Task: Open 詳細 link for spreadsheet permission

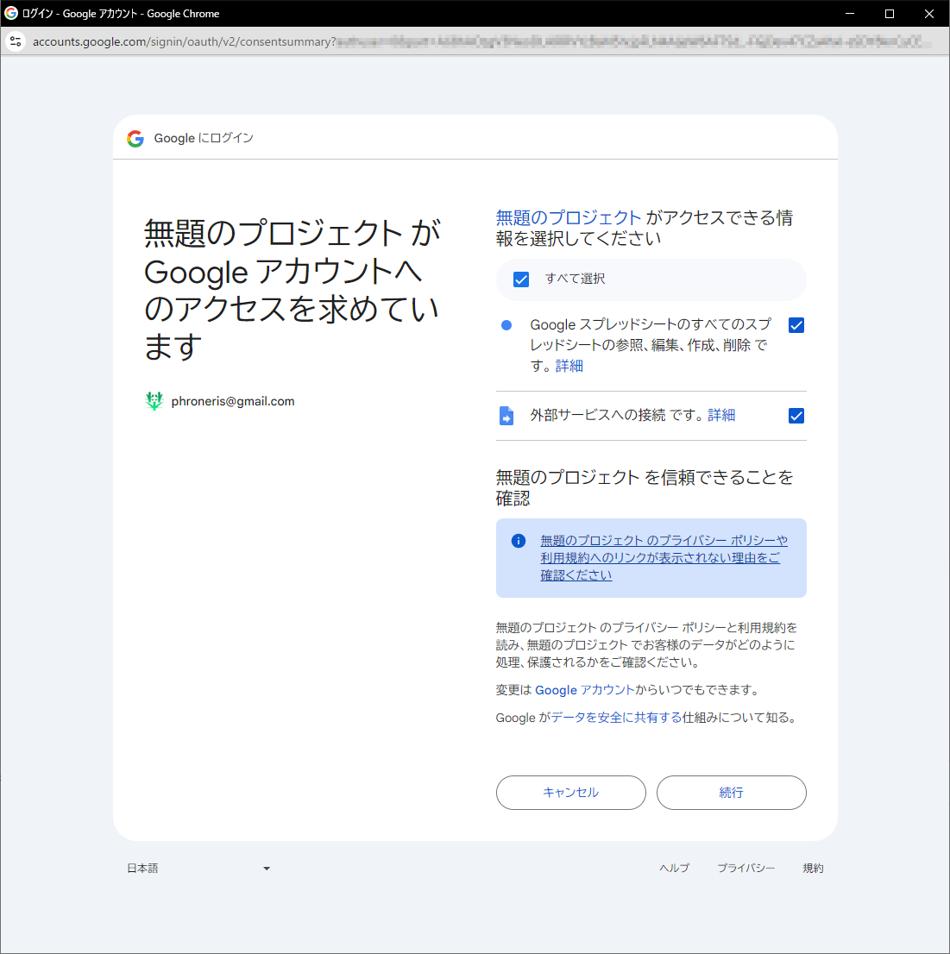Action: click(569, 367)
